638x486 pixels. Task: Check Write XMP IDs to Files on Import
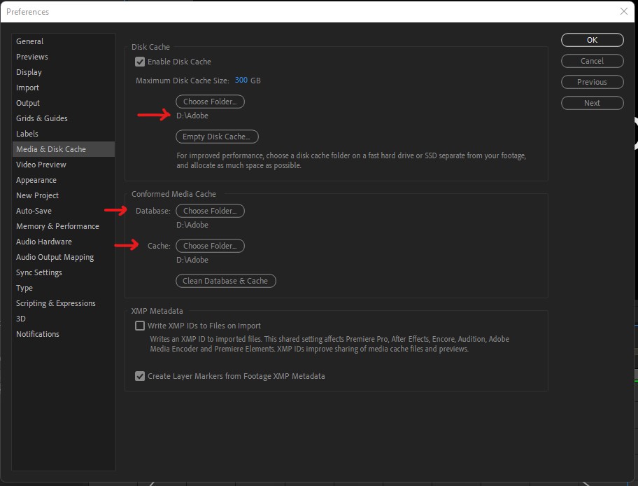[140, 326]
